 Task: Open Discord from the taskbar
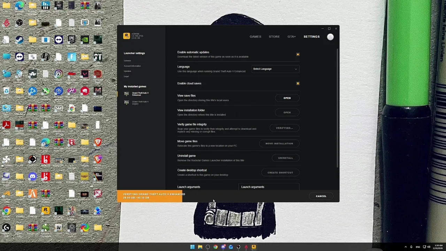tap(223, 247)
